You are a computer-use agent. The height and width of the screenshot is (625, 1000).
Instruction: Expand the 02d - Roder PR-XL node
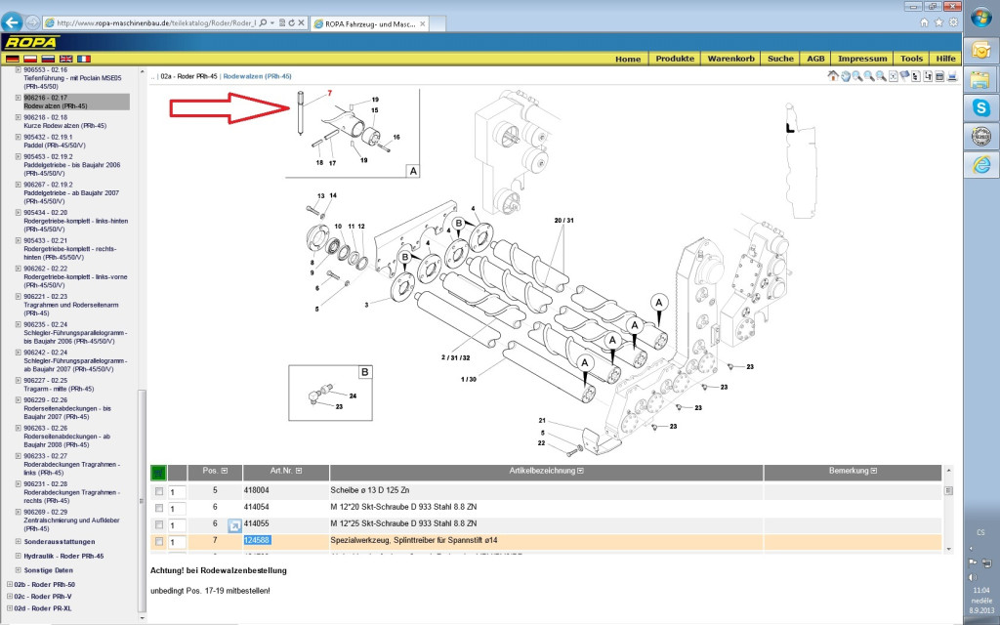point(10,608)
